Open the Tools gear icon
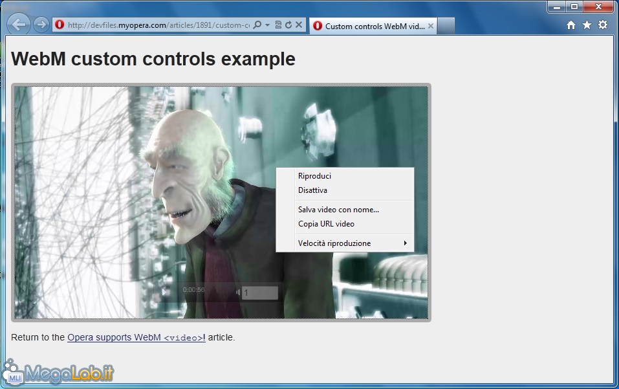 click(x=603, y=25)
